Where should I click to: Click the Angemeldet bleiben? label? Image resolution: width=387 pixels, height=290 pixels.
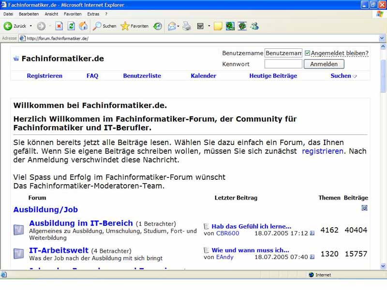tap(340, 53)
